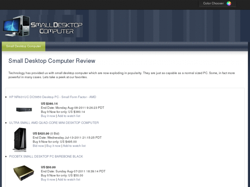The height and width of the screenshot is (187, 250).
Task: Click the PICOBTX barebone product thumbnail
Action: coord(24,173)
